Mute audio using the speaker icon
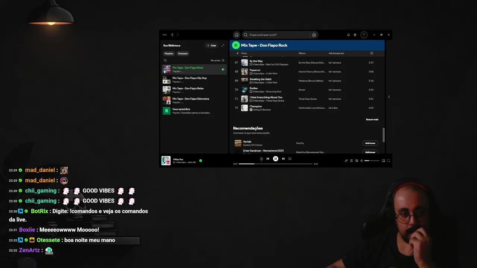477x268 pixels. 361,161
